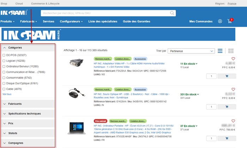
Task: Click Voir tous categories link
Action: (x=7, y=94)
